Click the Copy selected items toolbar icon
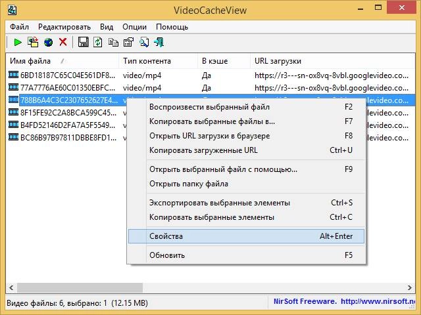This screenshot has height=315, width=421. (113, 42)
